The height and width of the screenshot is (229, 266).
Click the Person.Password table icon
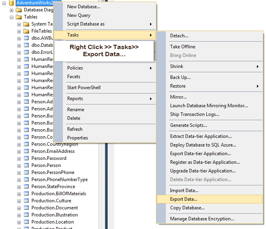tap(26, 158)
